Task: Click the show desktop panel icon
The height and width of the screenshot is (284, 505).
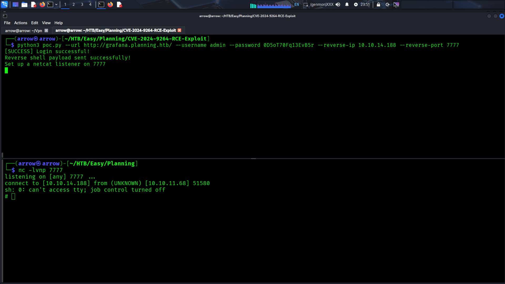Action: click(x=15, y=4)
